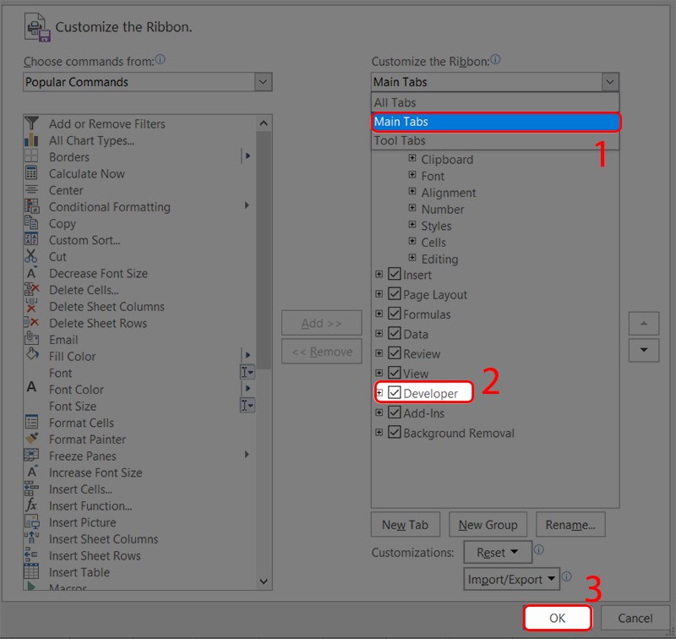Click the Delete Sheet Rows icon
Screen dimensions: 676x639
click(x=31, y=323)
